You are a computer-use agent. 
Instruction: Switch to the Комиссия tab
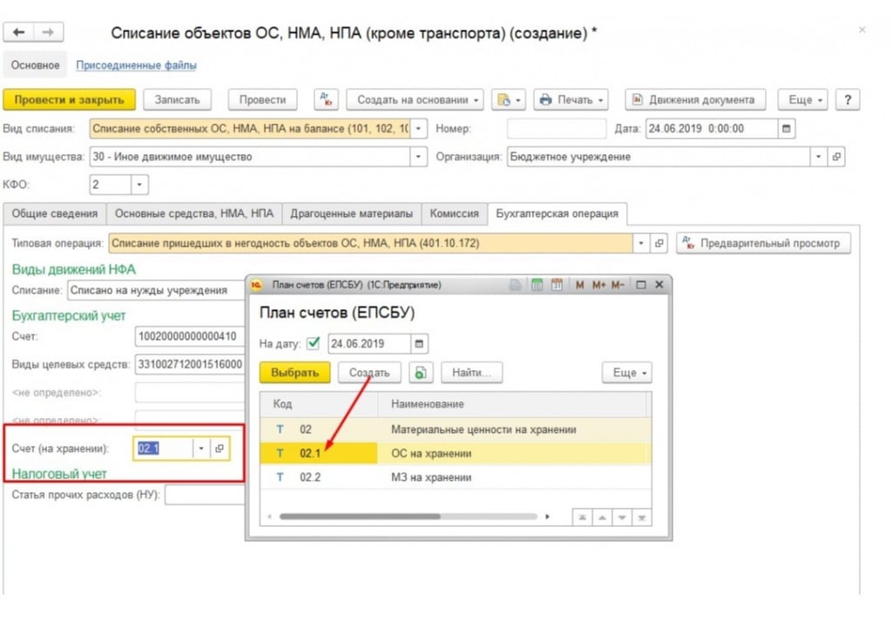point(454,213)
